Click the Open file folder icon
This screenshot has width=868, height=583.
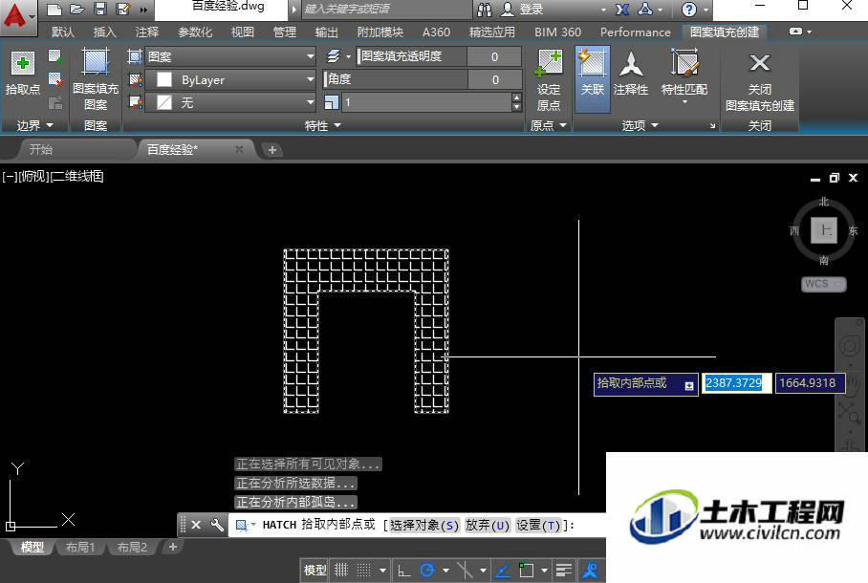click(x=76, y=9)
